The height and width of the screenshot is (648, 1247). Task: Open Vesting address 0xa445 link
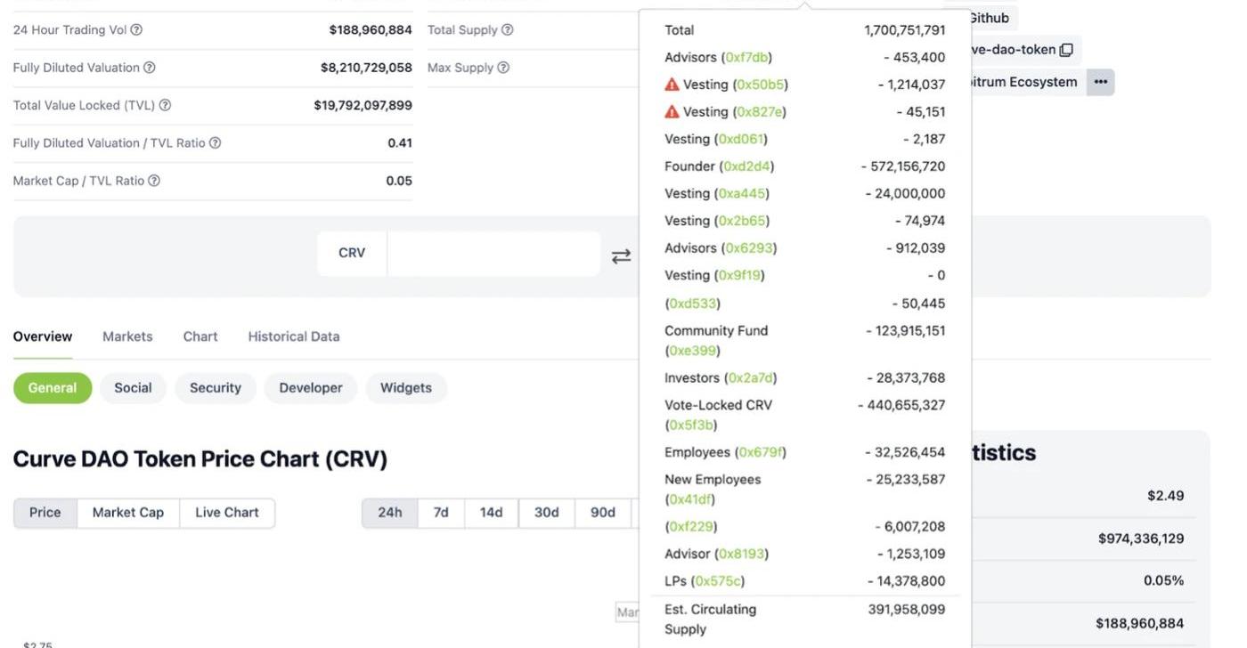742,193
